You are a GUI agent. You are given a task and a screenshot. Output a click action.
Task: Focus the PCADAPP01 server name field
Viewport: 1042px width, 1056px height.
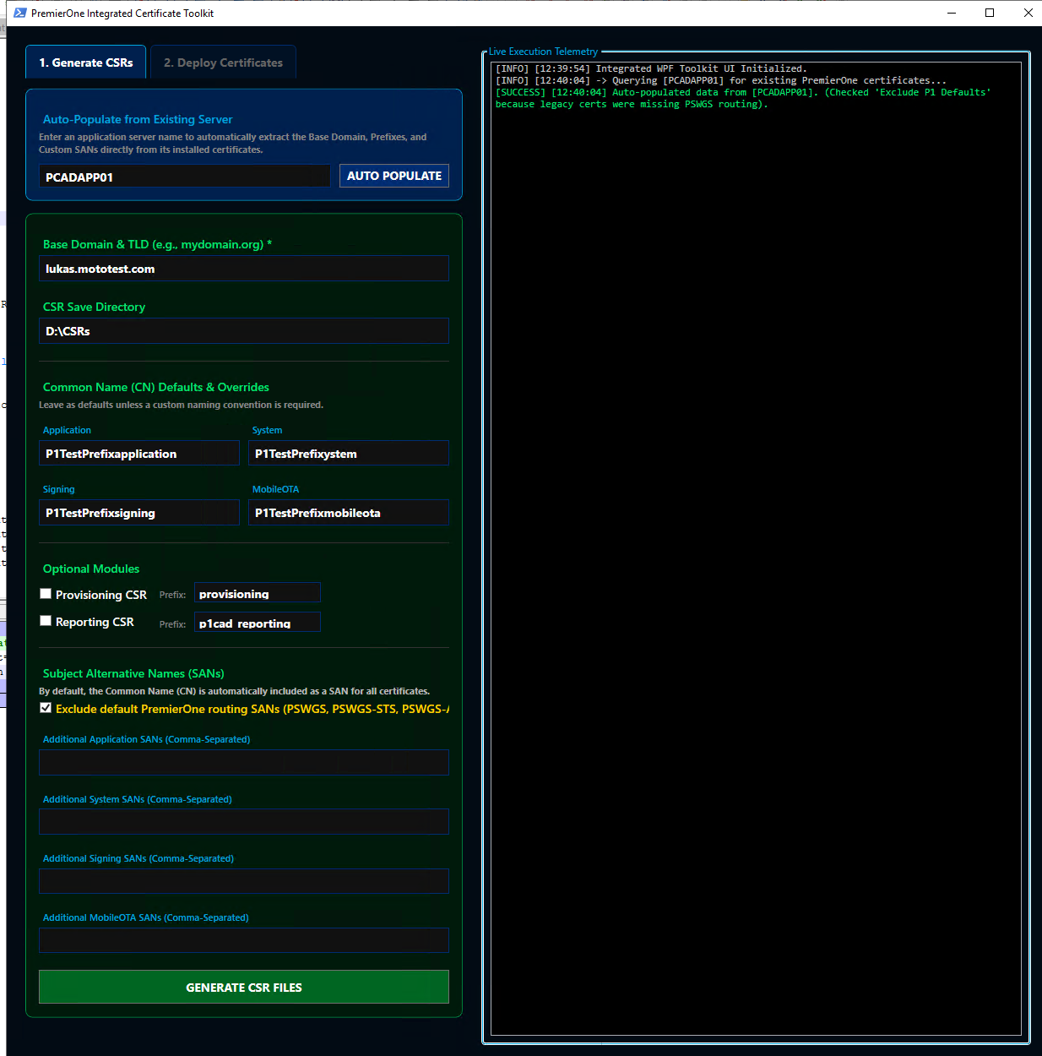point(185,177)
